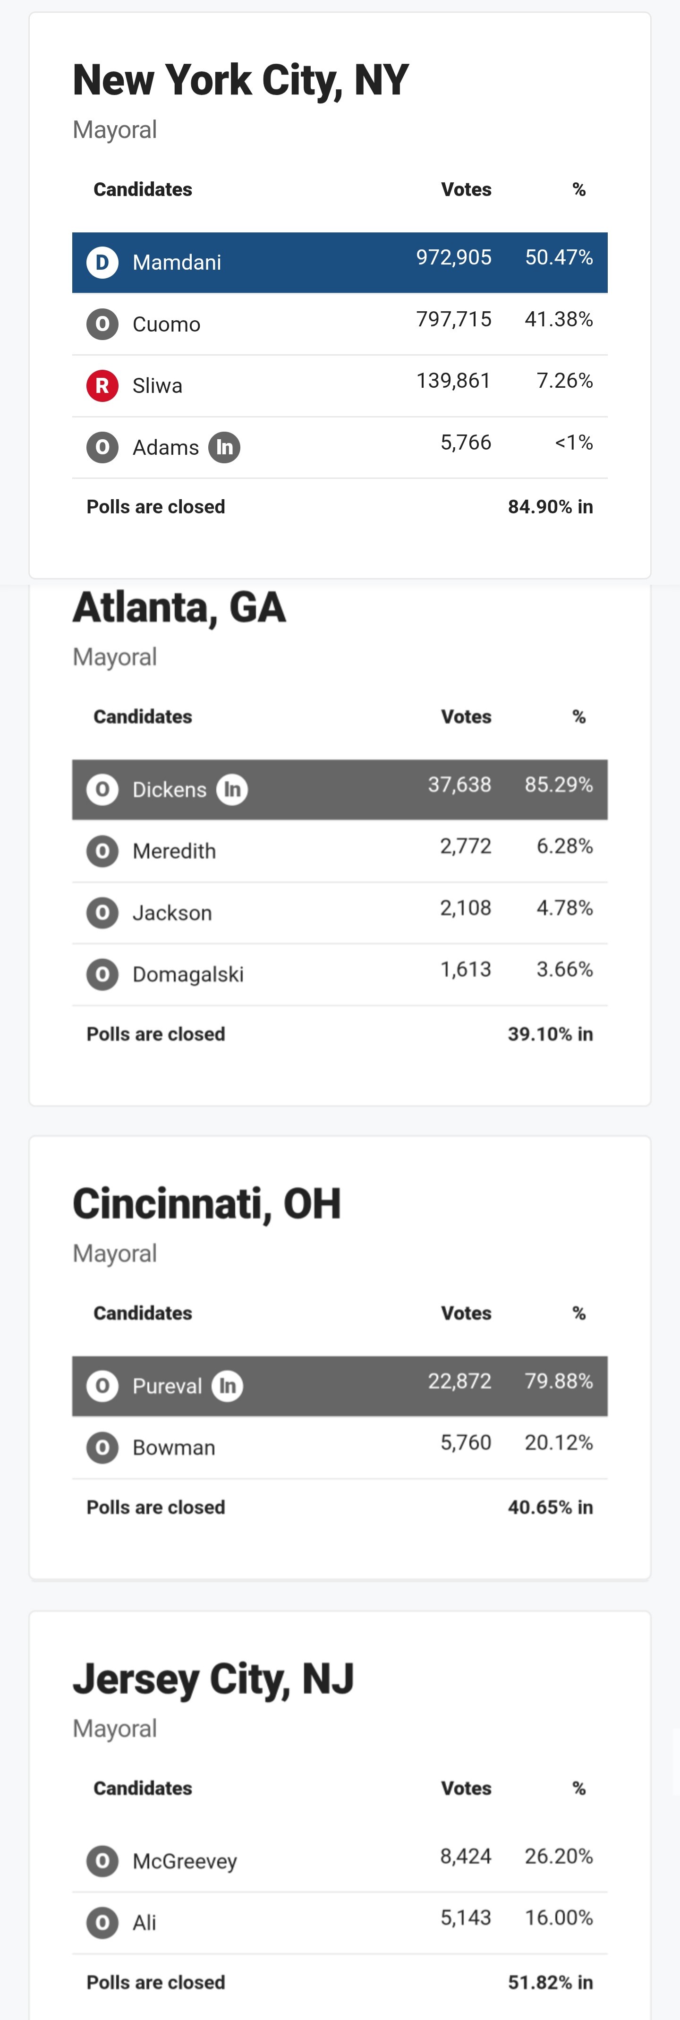Click the party badge beside Domagalski
The height and width of the screenshot is (2020, 680).
102,975
